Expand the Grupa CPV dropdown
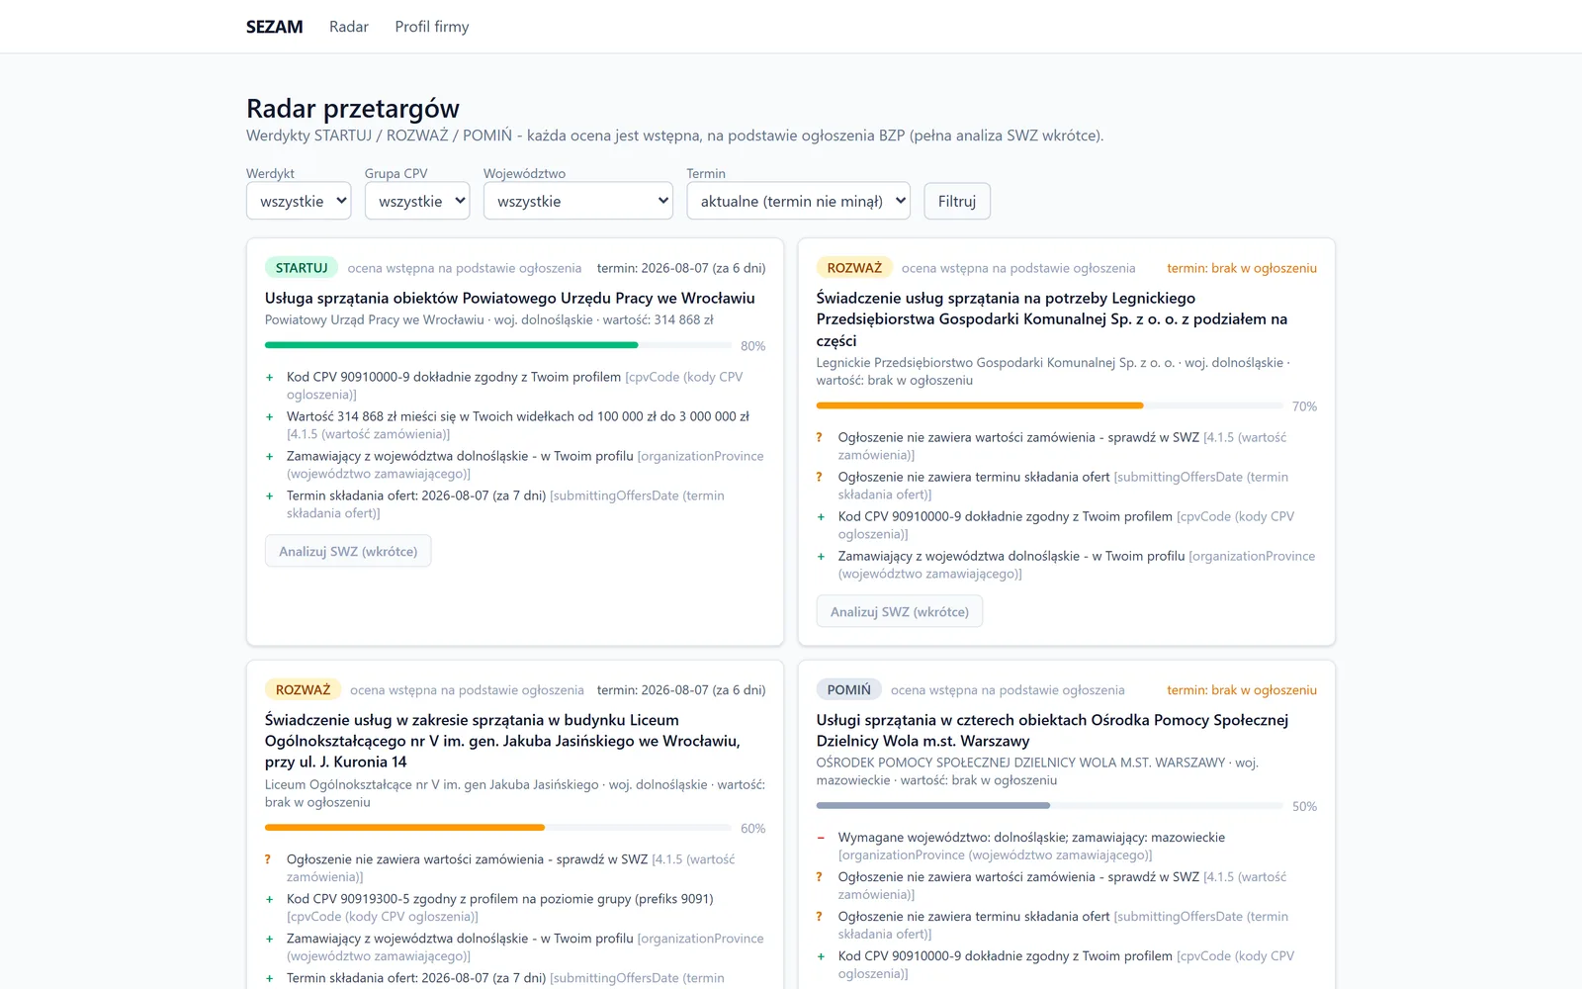 point(417,201)
